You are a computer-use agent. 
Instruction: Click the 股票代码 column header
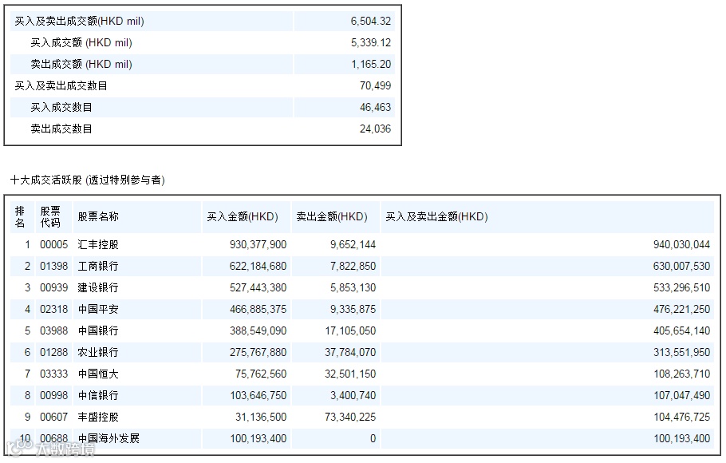[50, 217]
